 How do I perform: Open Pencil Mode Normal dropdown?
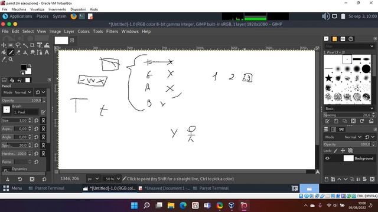pos(17,92)
